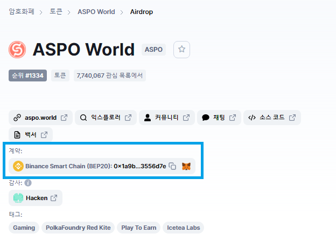
Task: Open external link arrow next to aspo.world
Action: tap(64, 118)
